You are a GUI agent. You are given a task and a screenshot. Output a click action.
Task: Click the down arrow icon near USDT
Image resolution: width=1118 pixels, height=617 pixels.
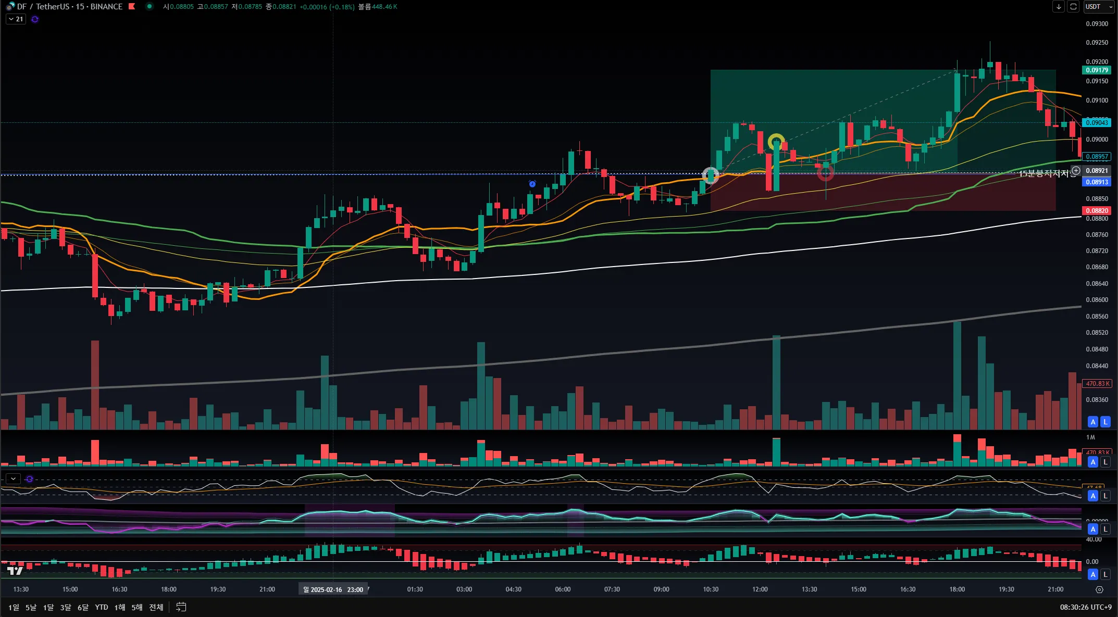(x=1059, y=7)
